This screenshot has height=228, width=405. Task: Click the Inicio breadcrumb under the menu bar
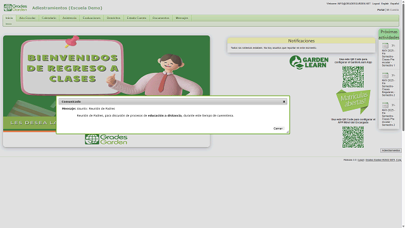coord(8,24)
